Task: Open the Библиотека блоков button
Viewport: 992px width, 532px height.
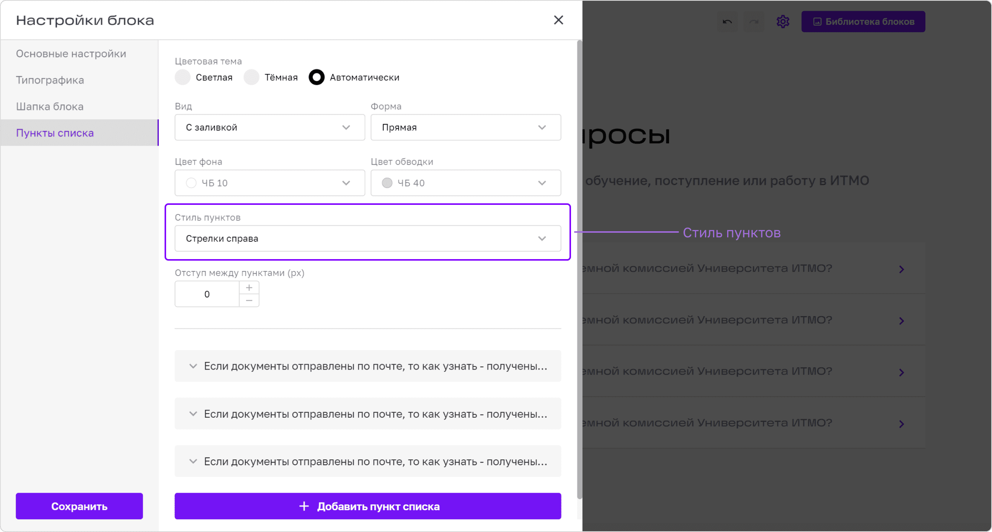Action: (x=863, y=21)
